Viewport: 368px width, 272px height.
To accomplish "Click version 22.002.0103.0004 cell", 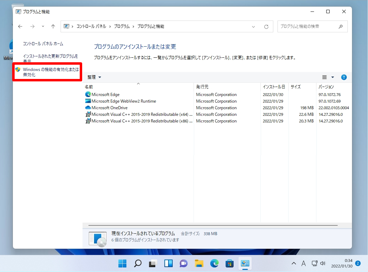I will 334,108.
